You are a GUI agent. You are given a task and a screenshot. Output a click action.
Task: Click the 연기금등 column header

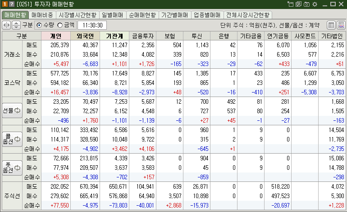(x=278, y=36)
